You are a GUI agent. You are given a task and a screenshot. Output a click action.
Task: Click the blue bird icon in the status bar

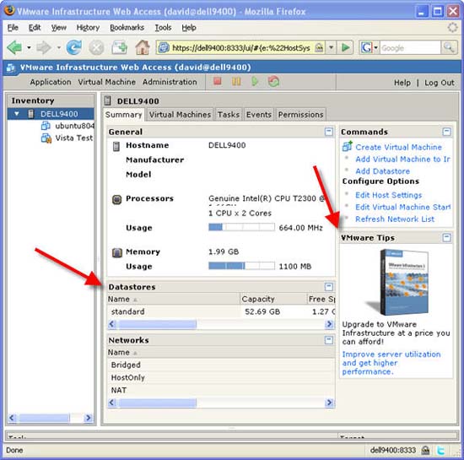[440, 450]
